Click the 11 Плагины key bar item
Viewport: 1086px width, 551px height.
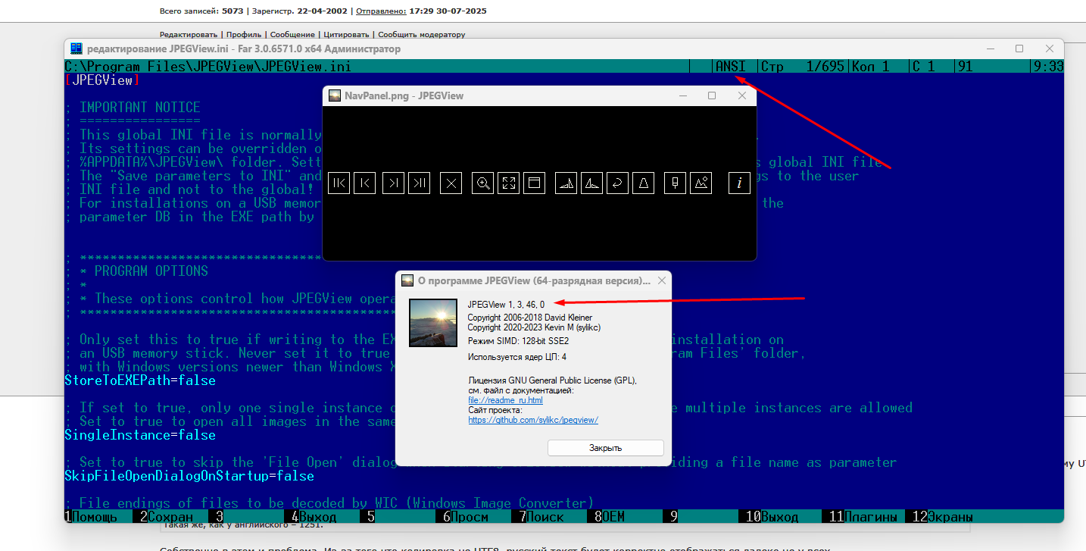coord(863,517)
